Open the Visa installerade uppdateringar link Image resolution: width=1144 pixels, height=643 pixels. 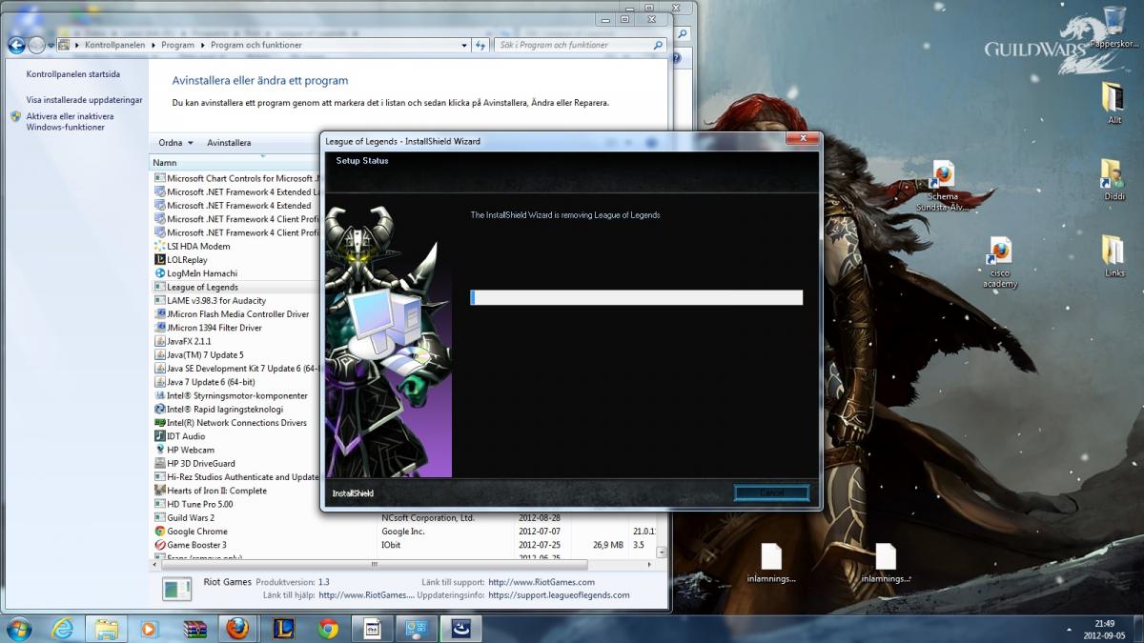tap(84, 99)
